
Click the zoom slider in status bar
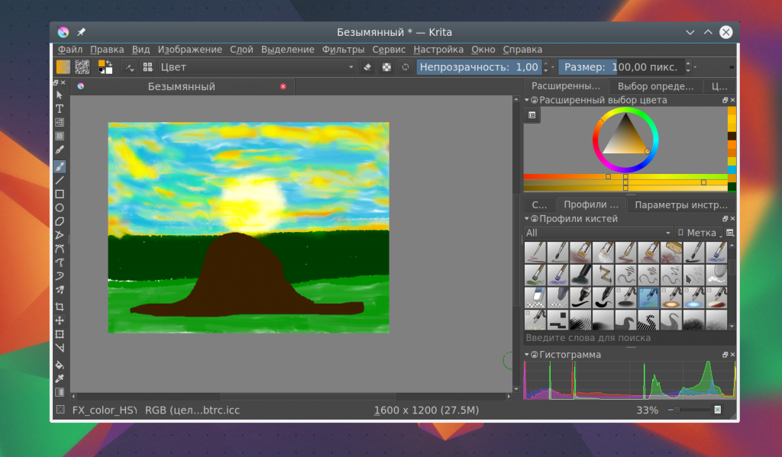point(690,410)
